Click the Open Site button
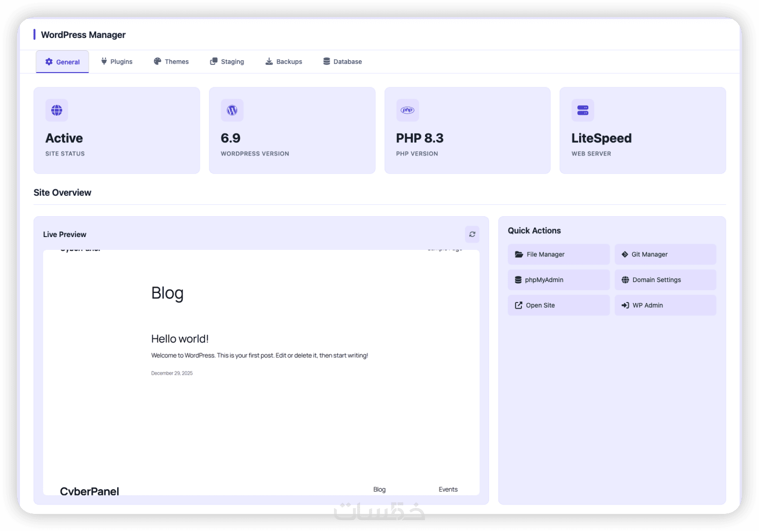Image resolution: width=759 pixels, height=531 pixels. (559, 305)
